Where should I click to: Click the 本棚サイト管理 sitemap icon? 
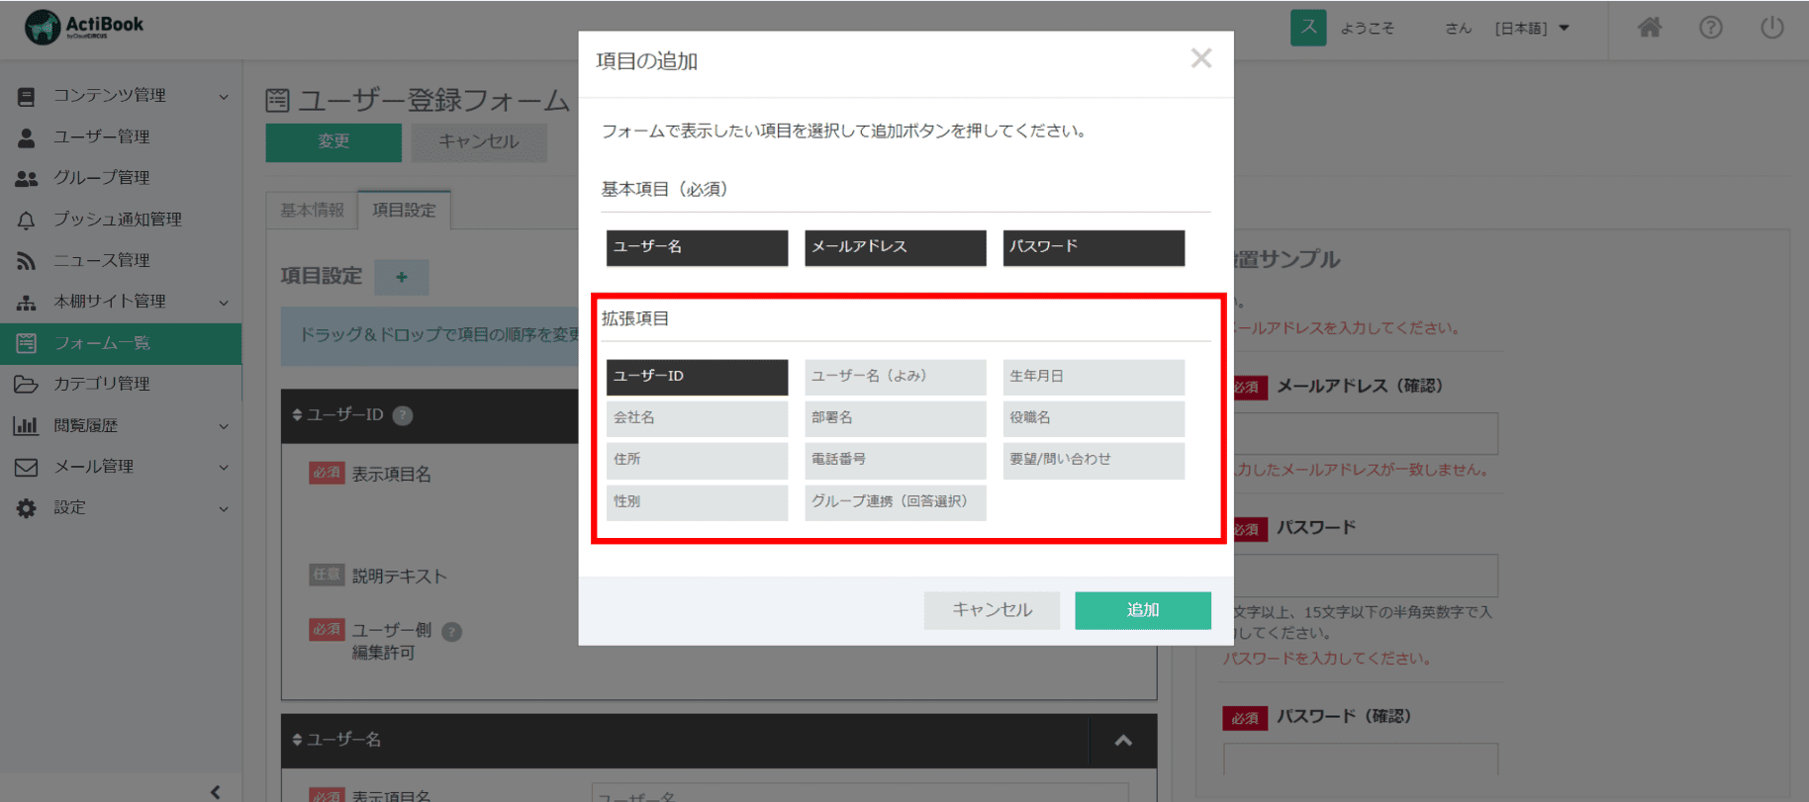click(x=27, y=302)
